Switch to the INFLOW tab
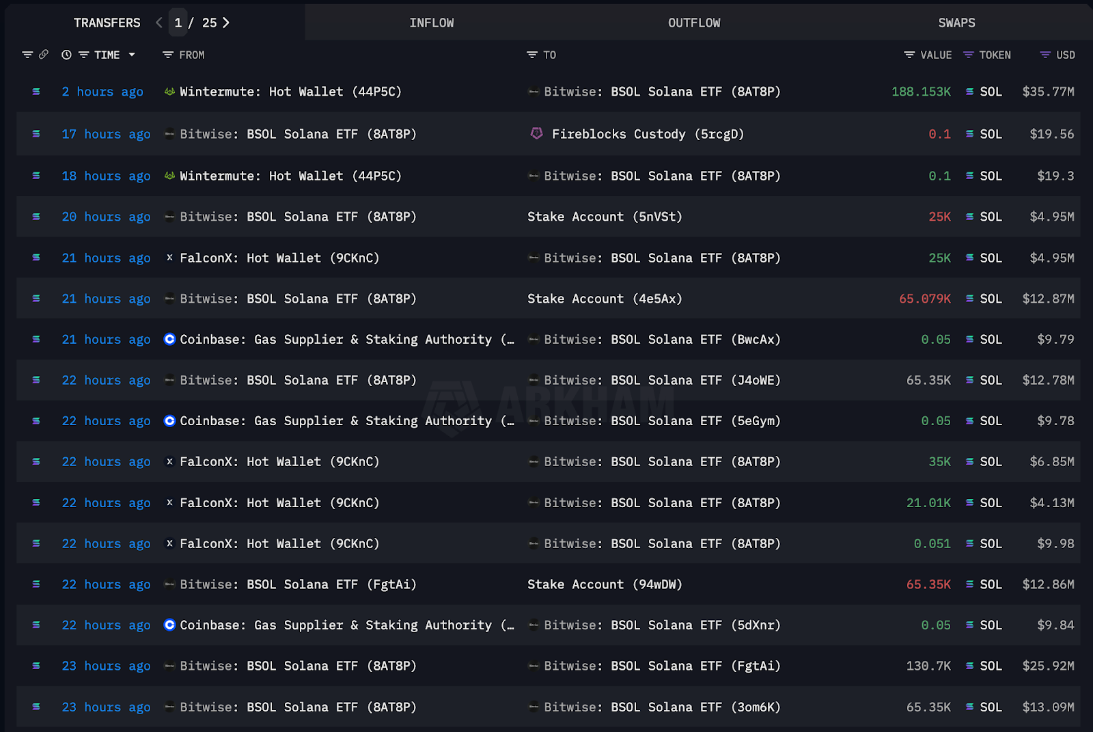The image size is (1093, 732). (432, 23)
